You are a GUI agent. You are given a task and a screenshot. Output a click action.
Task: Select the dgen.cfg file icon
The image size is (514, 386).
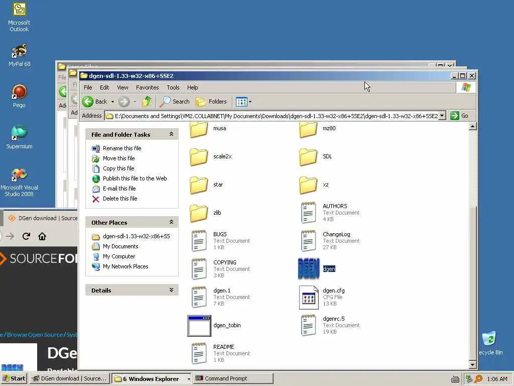[x=309, y=298]
